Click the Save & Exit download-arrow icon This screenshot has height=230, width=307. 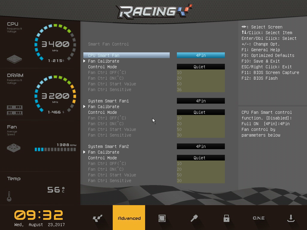tap(291, 218)
